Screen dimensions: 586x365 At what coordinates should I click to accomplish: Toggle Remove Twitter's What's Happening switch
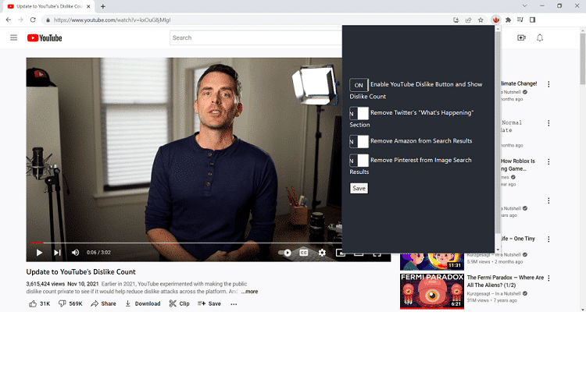359,113
